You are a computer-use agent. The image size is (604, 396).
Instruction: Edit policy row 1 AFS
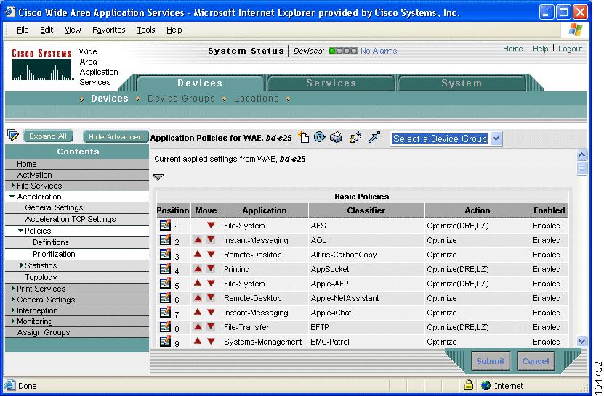point(165,225)
